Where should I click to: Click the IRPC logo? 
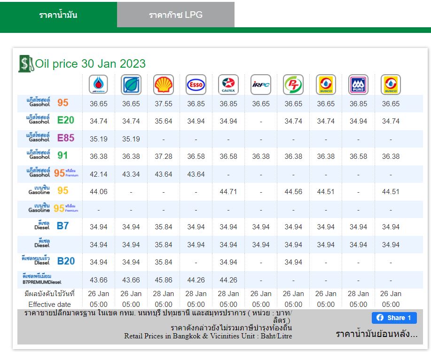[260, 85]
